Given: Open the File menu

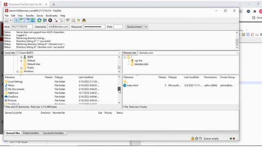Looking at the screenshot, I should (x=7, y=16).
